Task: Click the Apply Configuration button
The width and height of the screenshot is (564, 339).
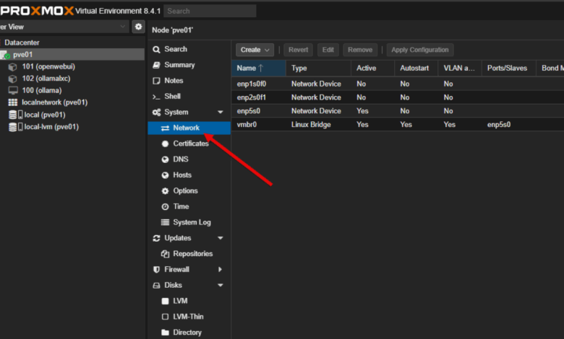Action: pyautogui.click(x=420, y=50)
